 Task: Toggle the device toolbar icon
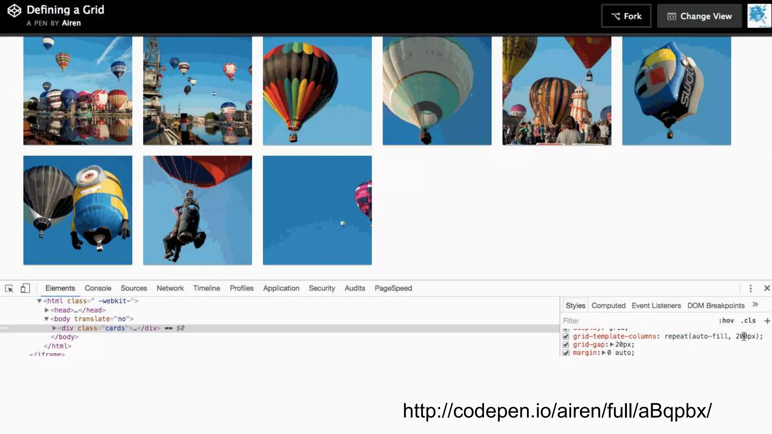coord(25,289)
